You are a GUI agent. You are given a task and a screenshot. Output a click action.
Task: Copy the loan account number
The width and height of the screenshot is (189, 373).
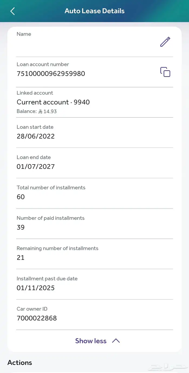tap(165, 72)
